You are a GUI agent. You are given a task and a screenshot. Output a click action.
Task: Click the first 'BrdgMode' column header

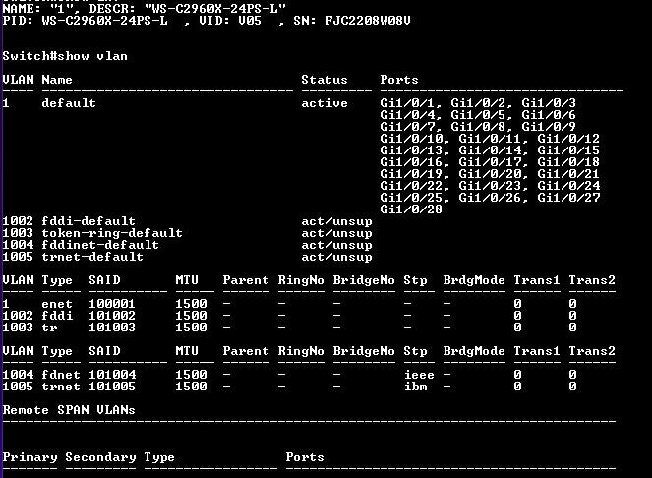pyautogui.click(x=474, y=280)
